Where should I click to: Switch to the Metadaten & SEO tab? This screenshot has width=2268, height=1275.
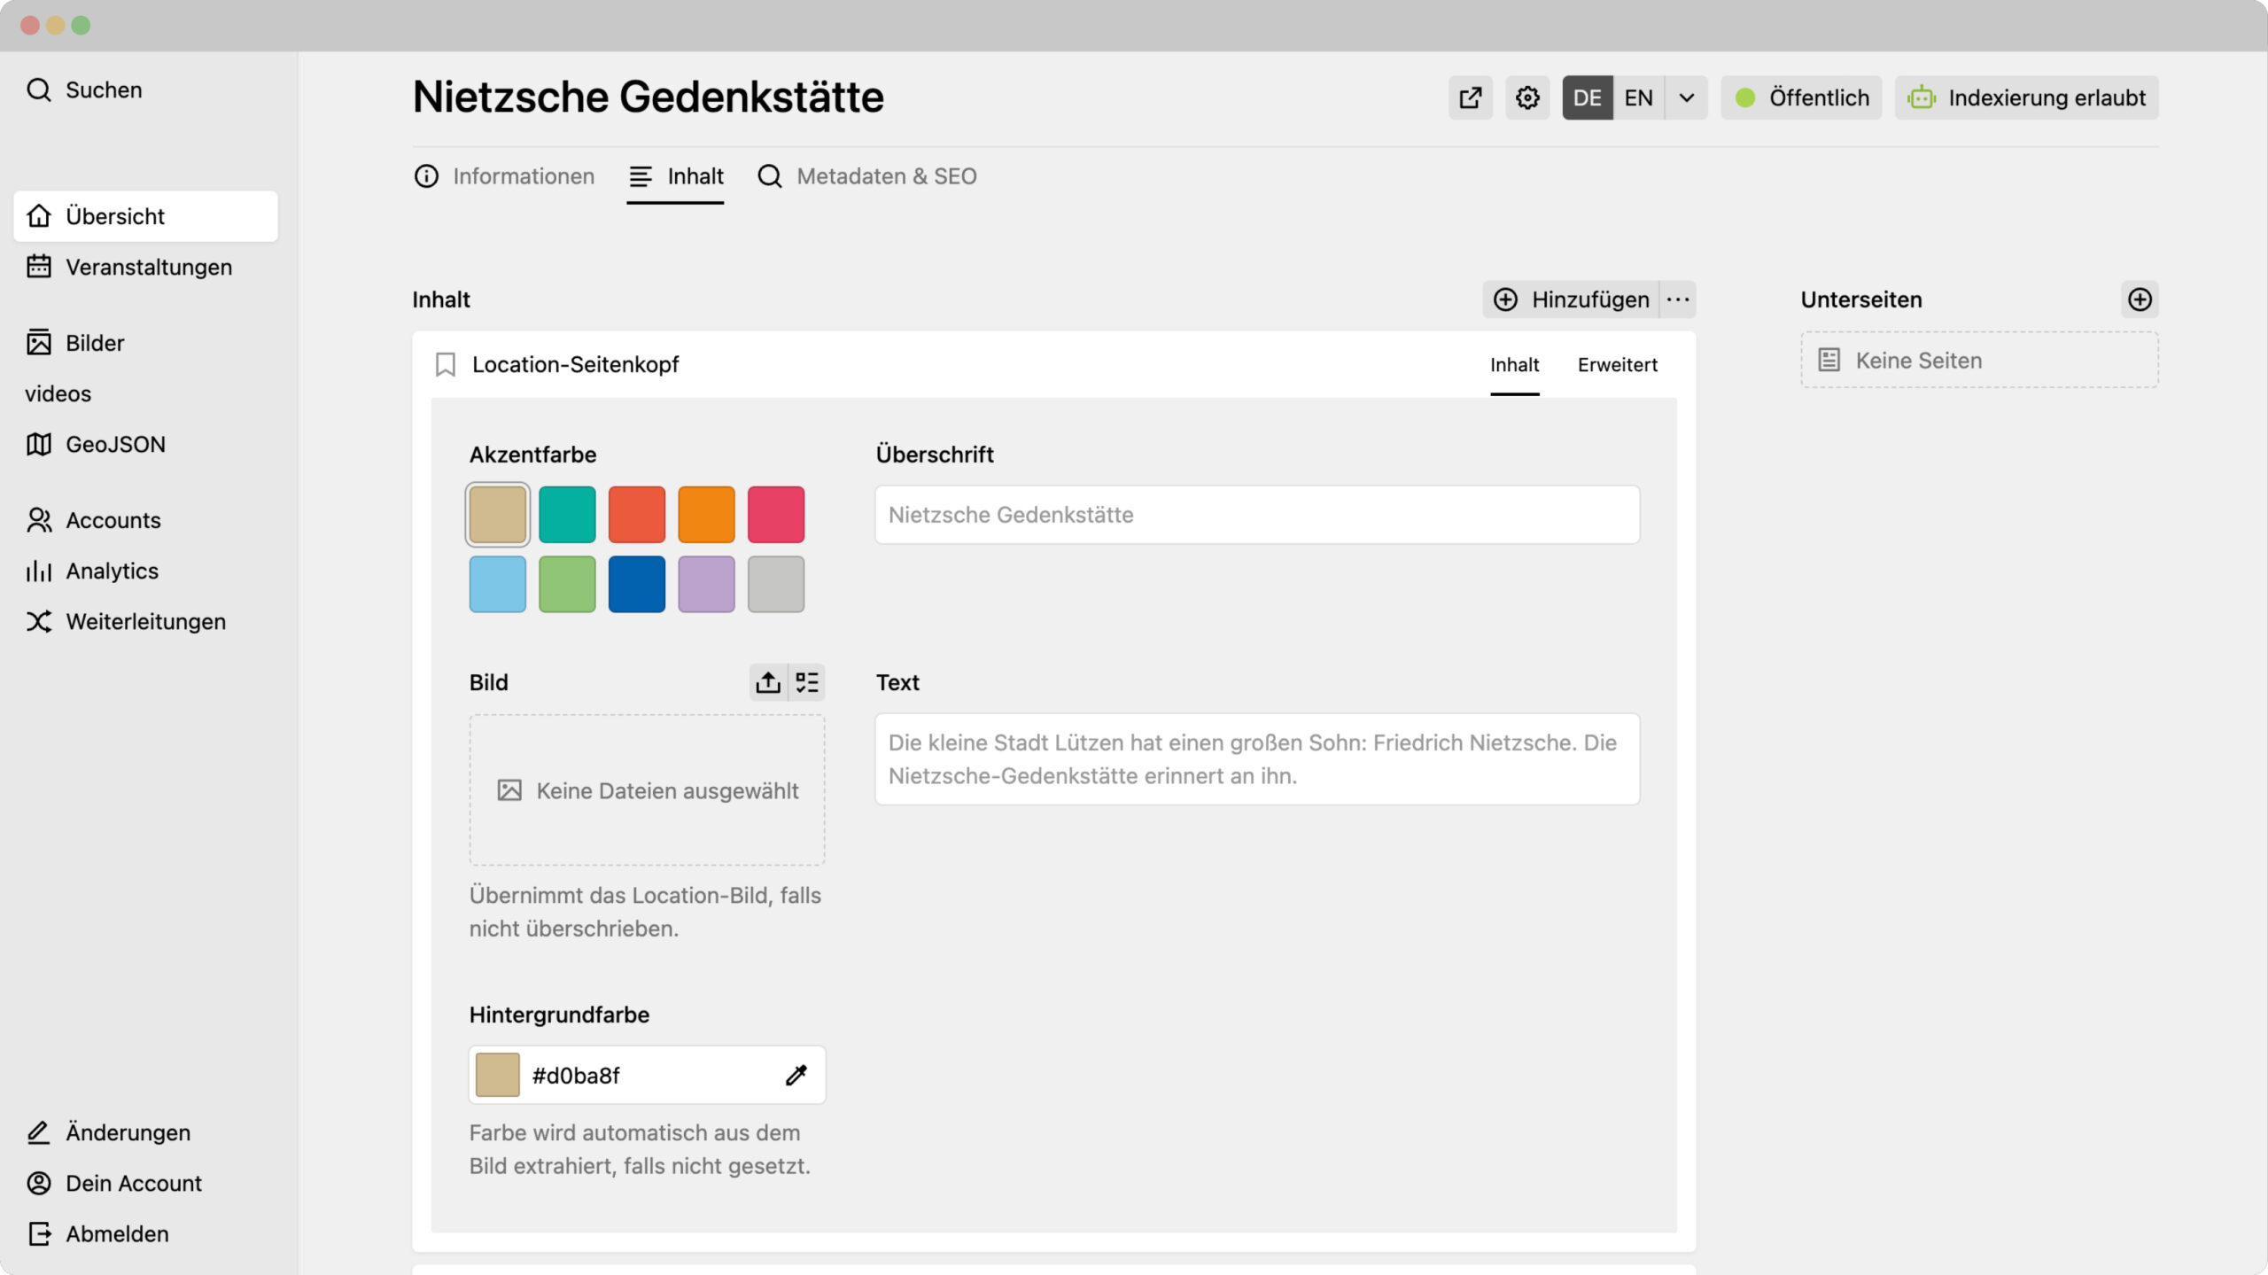point(867,176)
